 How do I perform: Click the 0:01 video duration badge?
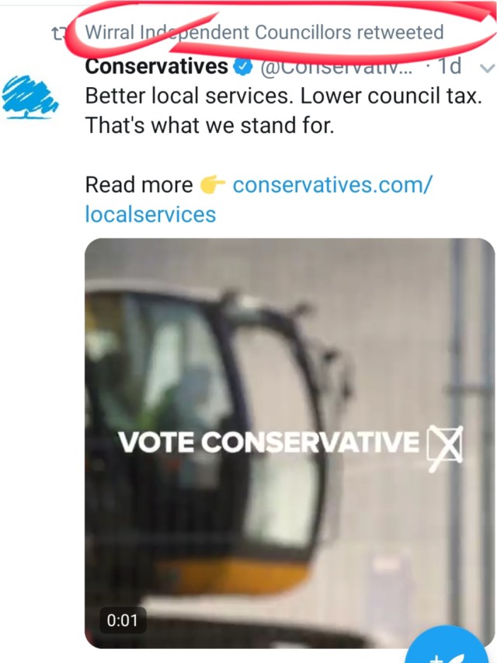coord(123,620)
